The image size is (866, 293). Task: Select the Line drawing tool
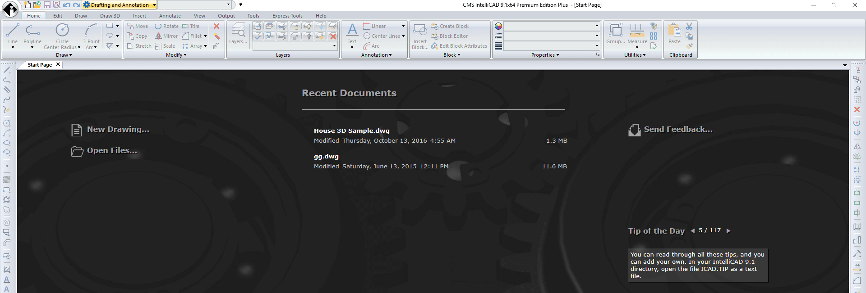click(13, 35)
